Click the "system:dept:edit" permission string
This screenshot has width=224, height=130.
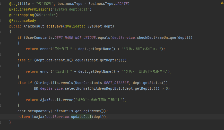(x=71, y=10)
